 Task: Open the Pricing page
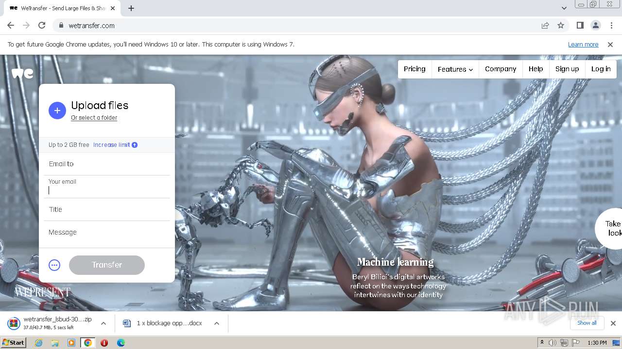(x=415, y=69)
